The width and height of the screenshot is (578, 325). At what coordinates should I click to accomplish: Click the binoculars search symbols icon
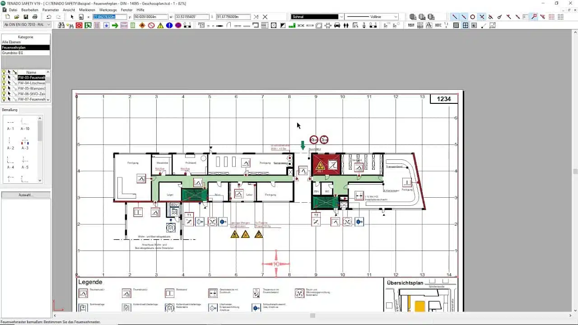61,25
